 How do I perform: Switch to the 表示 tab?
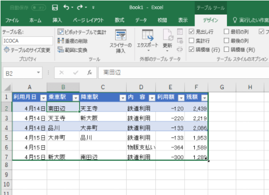click(x=183, y=20)
